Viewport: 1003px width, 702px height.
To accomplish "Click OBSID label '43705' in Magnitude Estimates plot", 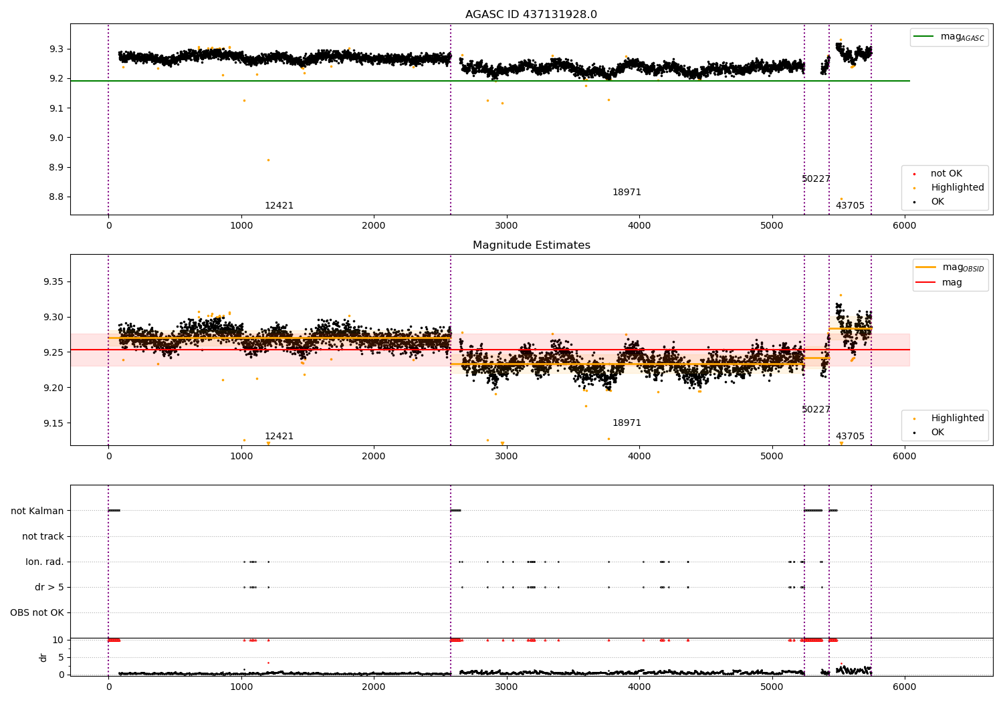I will coord(850,437).
